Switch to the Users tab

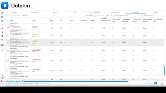pyautogui.click(x=15, y=12)
